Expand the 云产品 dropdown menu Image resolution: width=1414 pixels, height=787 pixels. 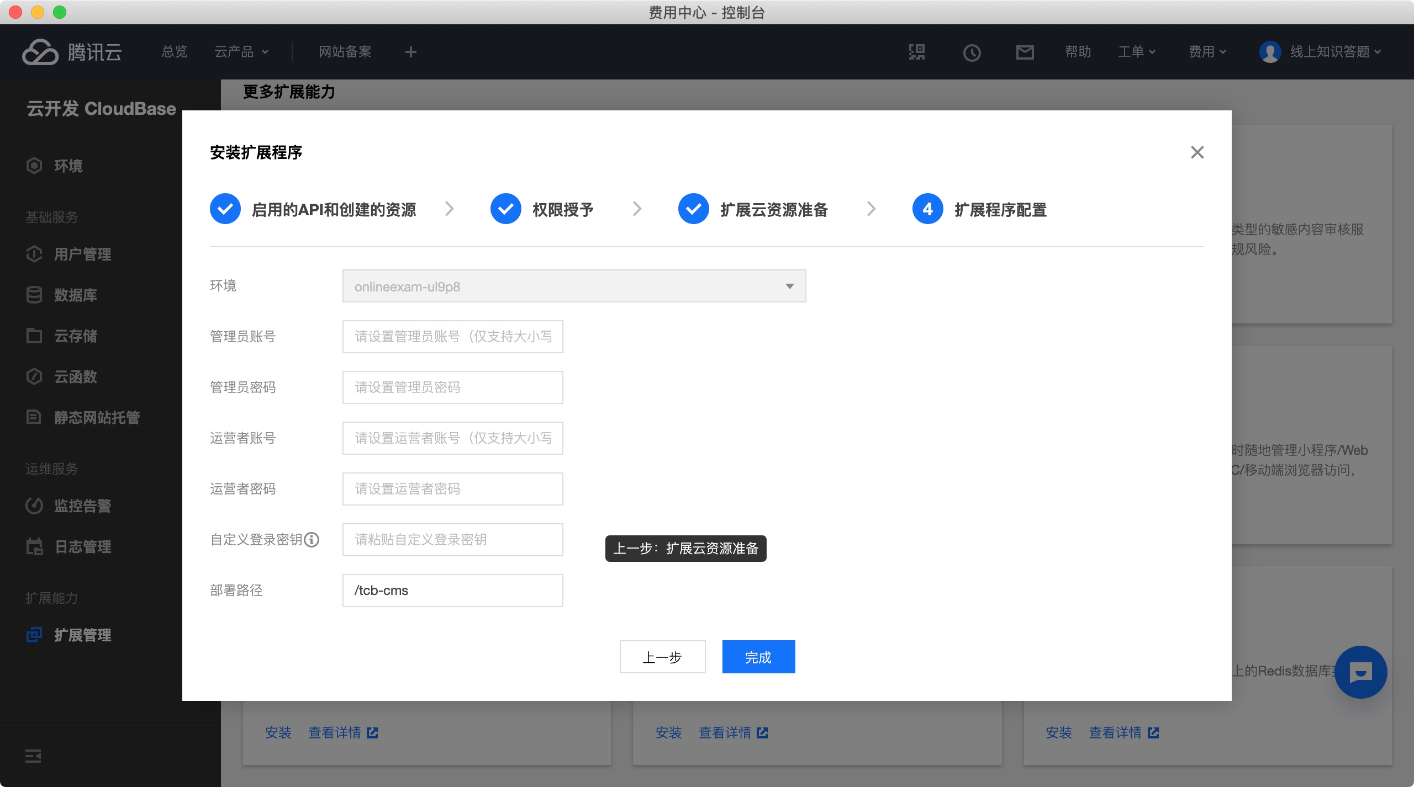click(241, 52)
